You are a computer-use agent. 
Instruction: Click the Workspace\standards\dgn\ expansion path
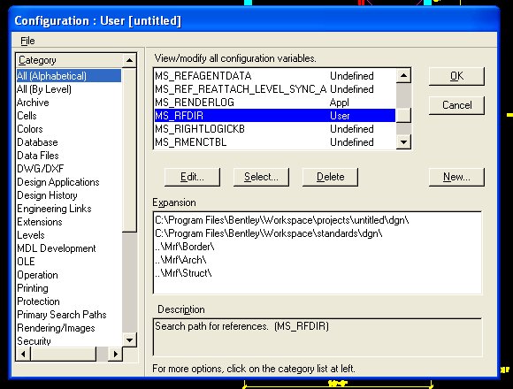[x=269, y=233]
